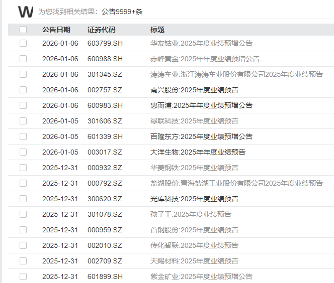The image size is (334, 283).
Task: Select security code 600983.SH
Action: (x=105, y=105)
